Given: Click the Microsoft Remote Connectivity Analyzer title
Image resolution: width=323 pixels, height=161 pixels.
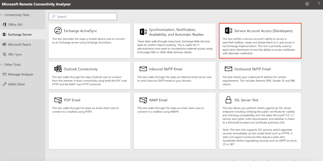Looking at the screenshot, I should click(36, 4).
